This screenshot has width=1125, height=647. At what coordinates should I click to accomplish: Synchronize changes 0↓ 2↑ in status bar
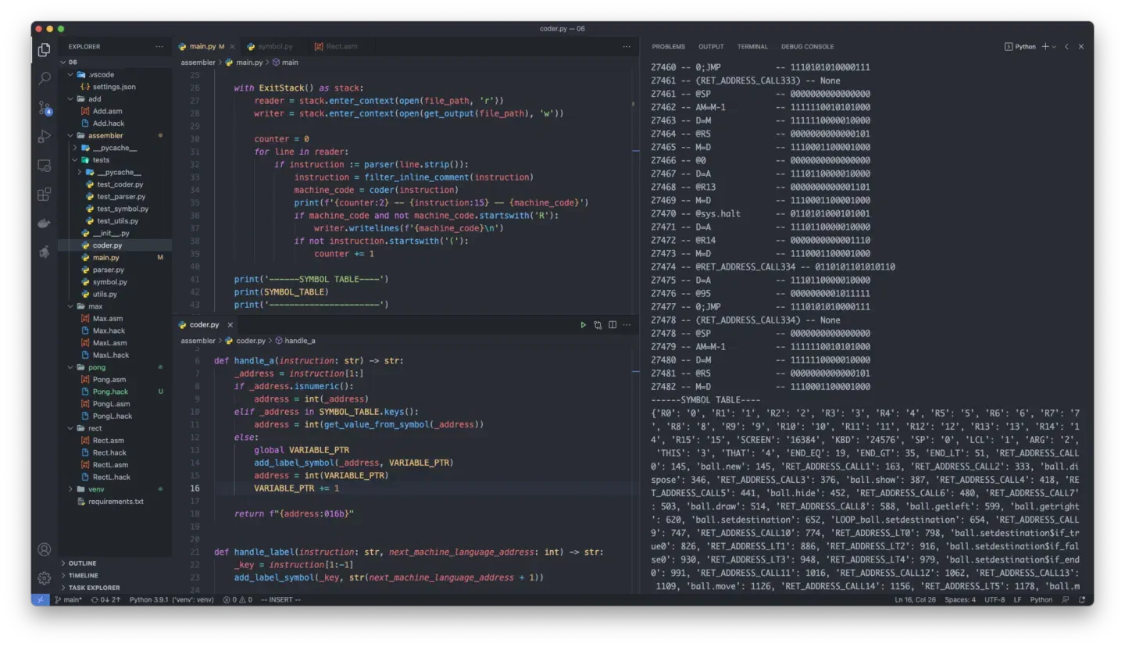pos(105,600)
